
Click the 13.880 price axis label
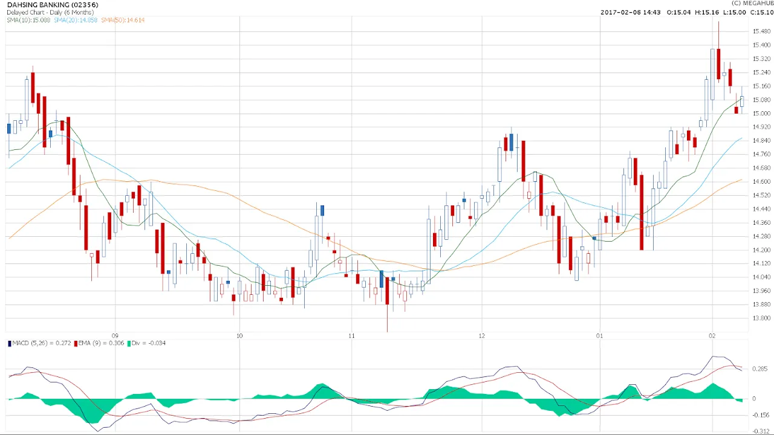[761, 304]
